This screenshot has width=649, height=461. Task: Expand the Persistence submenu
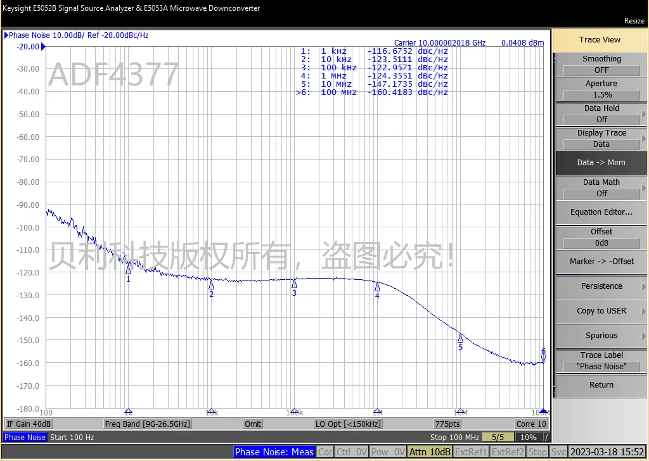pos(601,286)
